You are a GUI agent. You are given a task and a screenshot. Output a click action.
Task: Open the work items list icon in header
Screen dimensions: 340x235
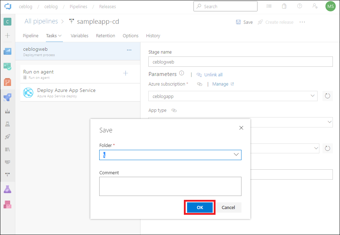click(x=269, y=6)
